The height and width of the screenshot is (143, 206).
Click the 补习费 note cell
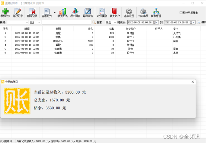coord(177,37)
